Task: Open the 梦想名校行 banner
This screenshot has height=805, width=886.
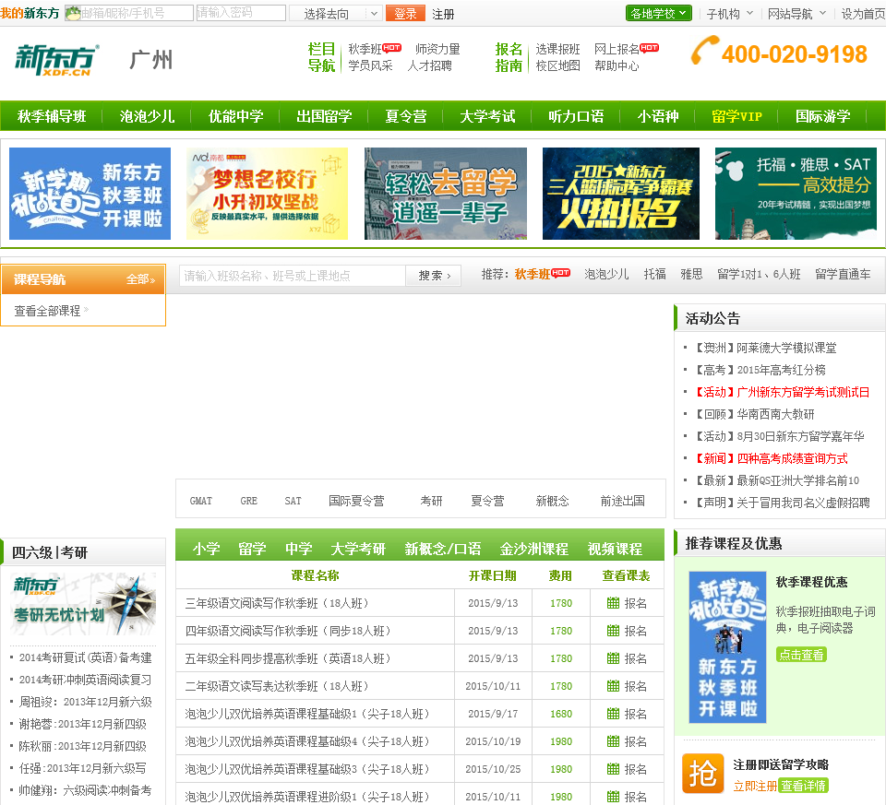Action: [268, 194]
